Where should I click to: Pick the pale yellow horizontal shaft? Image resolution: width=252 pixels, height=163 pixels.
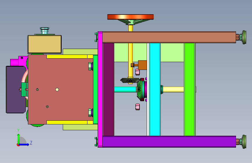(x=174, y=89)
